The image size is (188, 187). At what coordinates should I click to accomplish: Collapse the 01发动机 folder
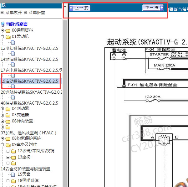[x=2, y=37]
